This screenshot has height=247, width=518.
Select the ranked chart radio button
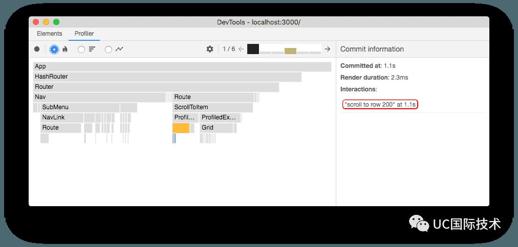[81, 50]
